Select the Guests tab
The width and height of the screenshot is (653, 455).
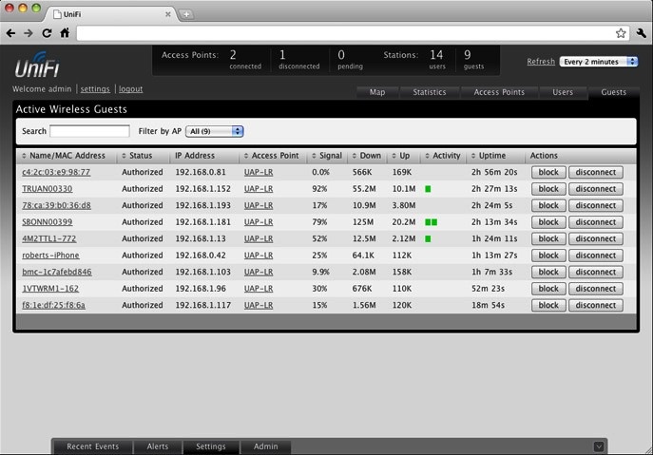pos(613,92)
